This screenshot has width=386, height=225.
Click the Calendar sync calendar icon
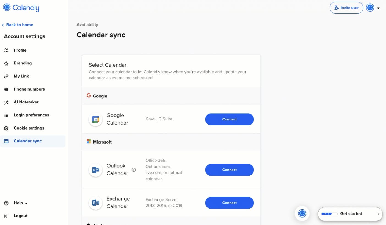[6, 141]
